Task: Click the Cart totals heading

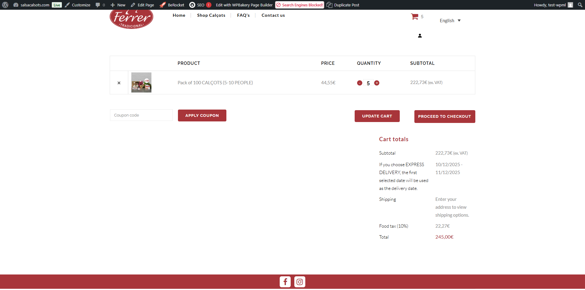Action: (394, 139)
